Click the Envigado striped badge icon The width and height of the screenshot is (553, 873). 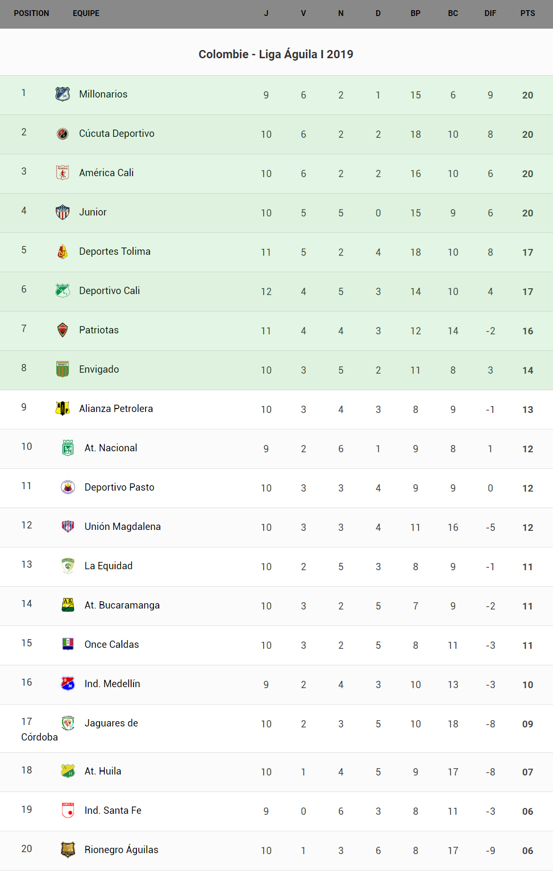[x=63, y=369]
